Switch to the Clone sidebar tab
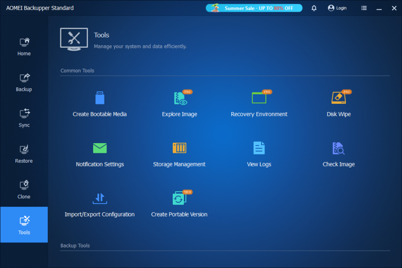 click(x=24, y=189)
